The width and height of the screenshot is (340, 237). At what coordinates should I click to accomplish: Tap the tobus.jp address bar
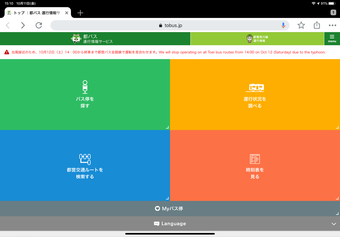click(x=170, y=25)
